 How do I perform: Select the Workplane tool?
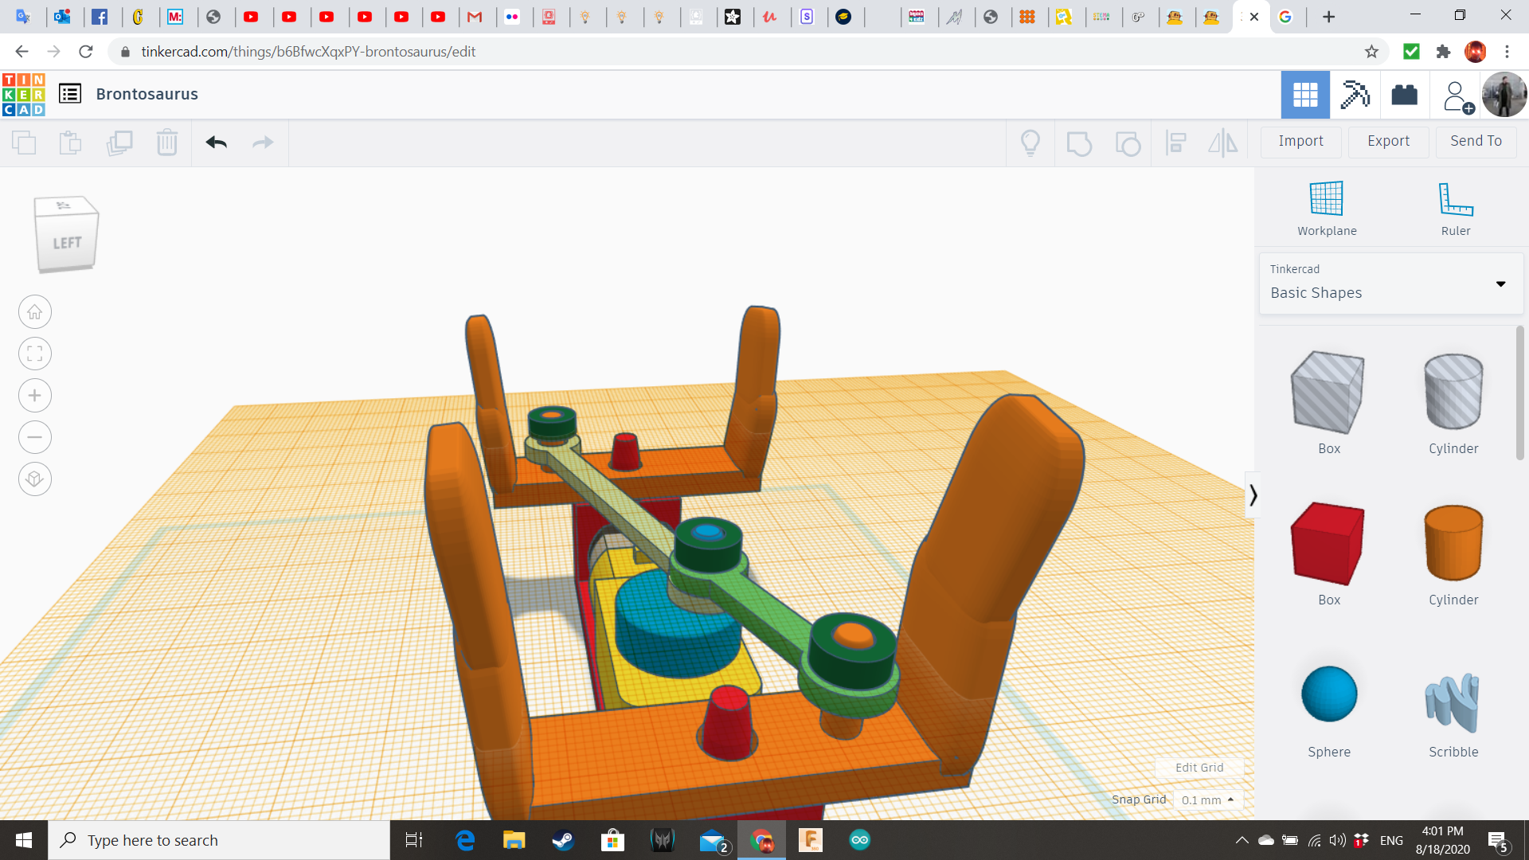1327,209
